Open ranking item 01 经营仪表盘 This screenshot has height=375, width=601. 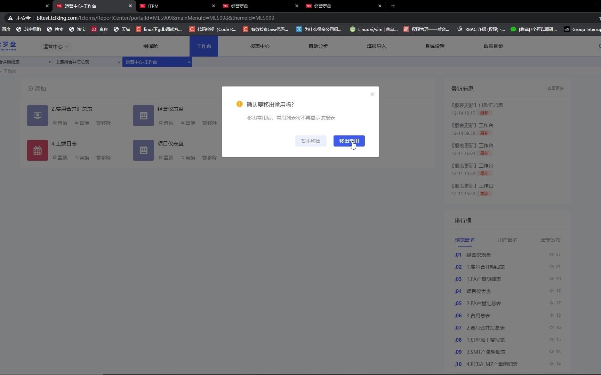pos(479,255)
